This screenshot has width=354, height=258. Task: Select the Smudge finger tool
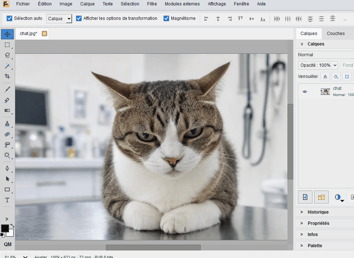point(7,145)
